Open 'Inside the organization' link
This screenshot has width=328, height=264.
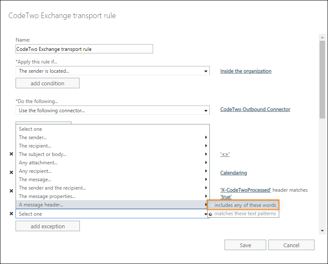(x=246, y=71)
